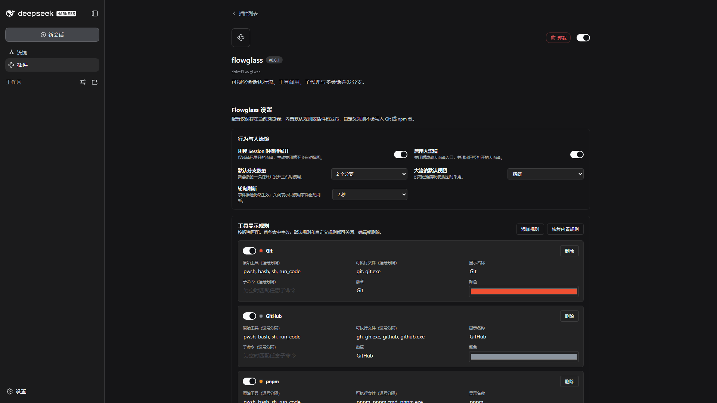Click the back chevron beside 插件列表
The width and height of the screenshot is (717, 403).
(234, 13)
